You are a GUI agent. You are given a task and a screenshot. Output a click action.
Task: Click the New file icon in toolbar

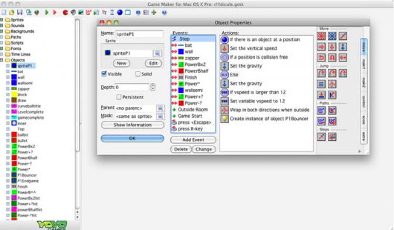coord(4,12)
